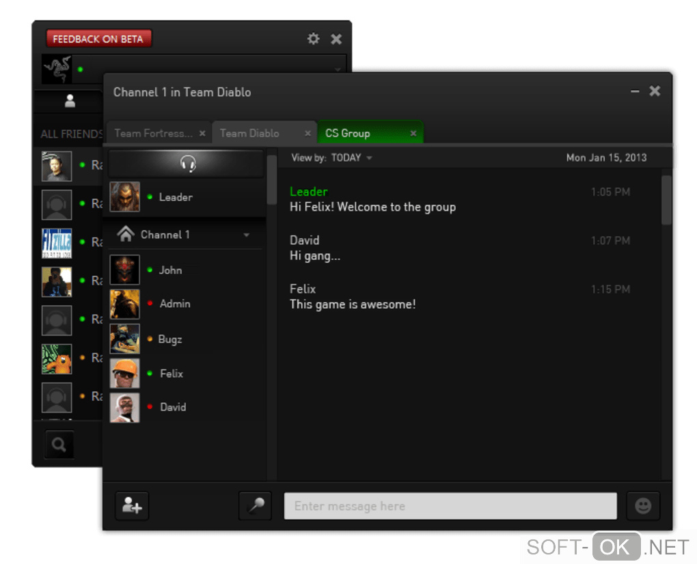Click the first friend's photo avatar
Image resolution: width=697 pixels, height=564 pixels.
pos(57,166)
